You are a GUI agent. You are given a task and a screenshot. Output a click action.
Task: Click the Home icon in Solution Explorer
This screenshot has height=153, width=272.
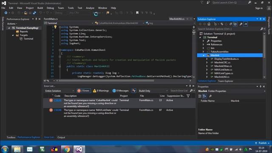[209, 24]
